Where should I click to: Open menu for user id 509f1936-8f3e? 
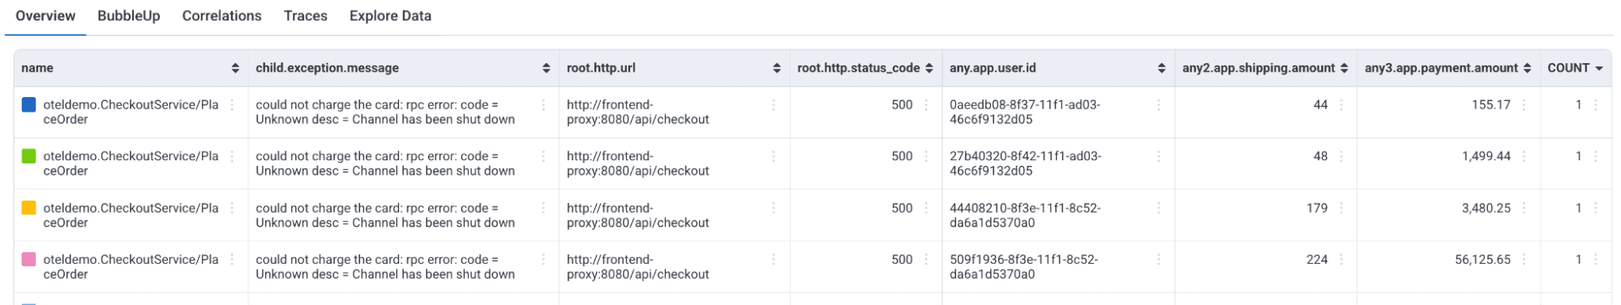point(1159,261)
